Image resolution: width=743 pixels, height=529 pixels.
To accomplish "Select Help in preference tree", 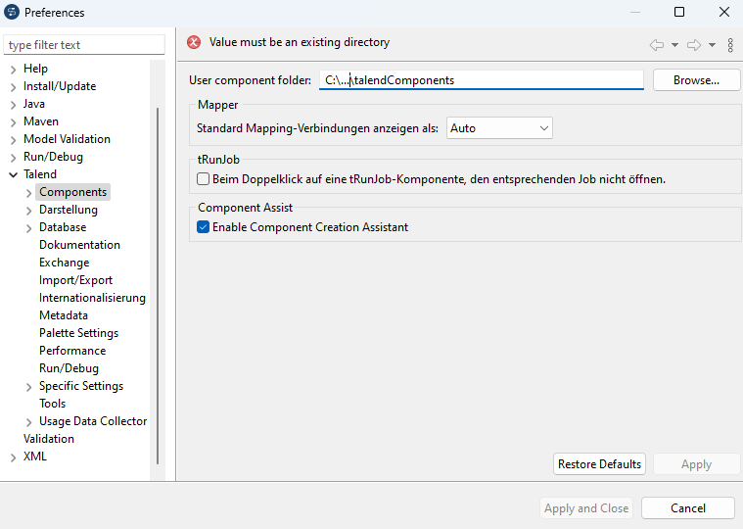I will pos(35,69).
